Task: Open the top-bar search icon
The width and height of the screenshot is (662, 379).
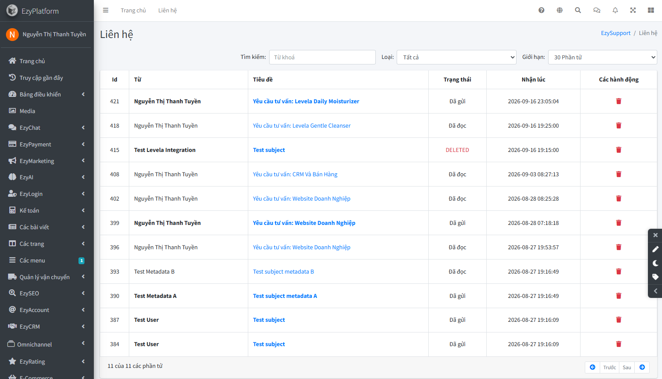Action: coord(578,10)
